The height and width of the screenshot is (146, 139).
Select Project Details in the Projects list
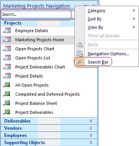tap(29, 76)
